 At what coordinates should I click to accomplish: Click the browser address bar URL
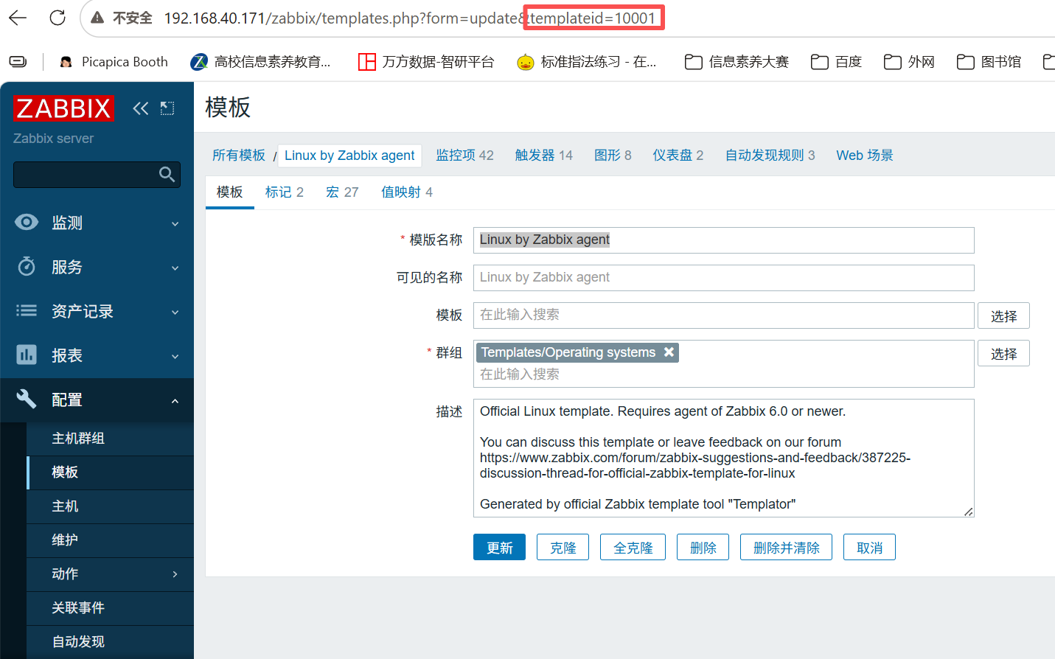click(x=409, y=18)
